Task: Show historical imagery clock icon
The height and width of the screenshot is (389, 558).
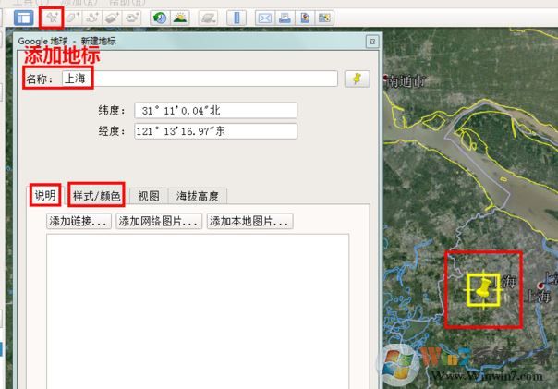Action: [x=160, y=18]
